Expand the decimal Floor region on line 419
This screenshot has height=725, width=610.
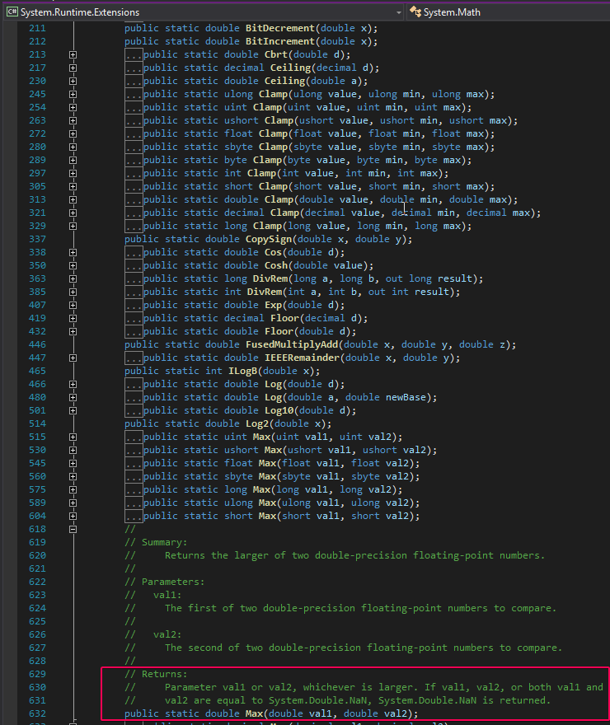pos(73,318)
